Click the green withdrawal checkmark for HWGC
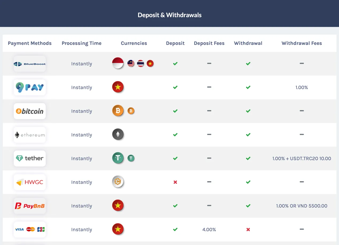This screenshot has width=339, height=245. (x=248, y=182)
